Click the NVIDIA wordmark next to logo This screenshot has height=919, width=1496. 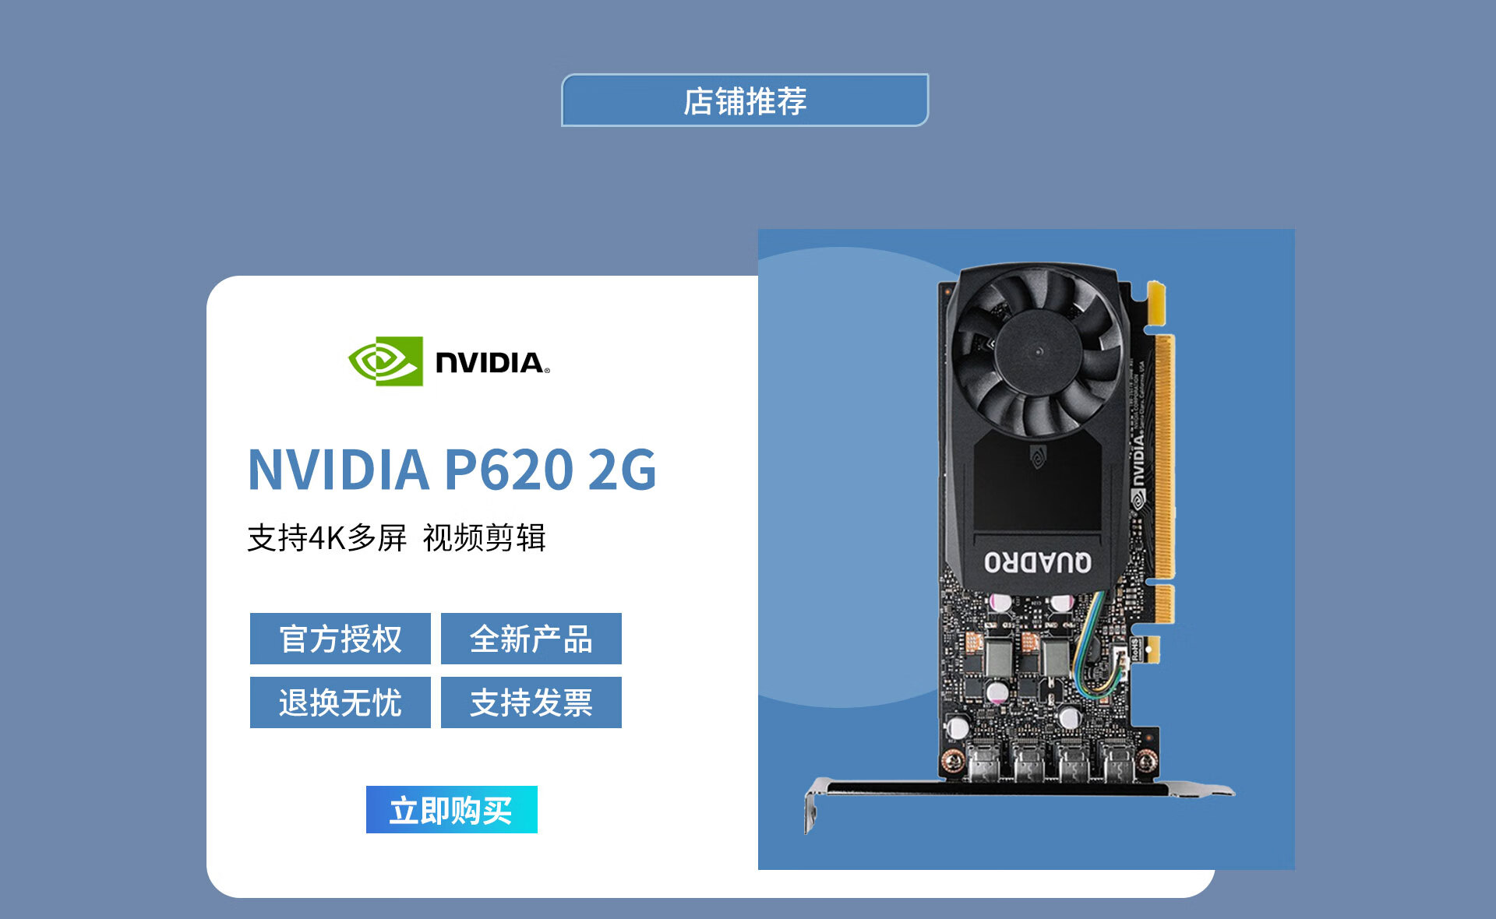pos(492,362)
